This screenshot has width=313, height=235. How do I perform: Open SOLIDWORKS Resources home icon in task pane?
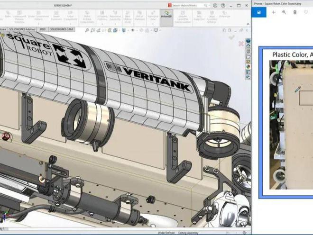click(249, 46)
